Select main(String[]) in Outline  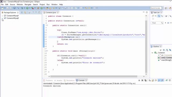[x=166, y=60]
